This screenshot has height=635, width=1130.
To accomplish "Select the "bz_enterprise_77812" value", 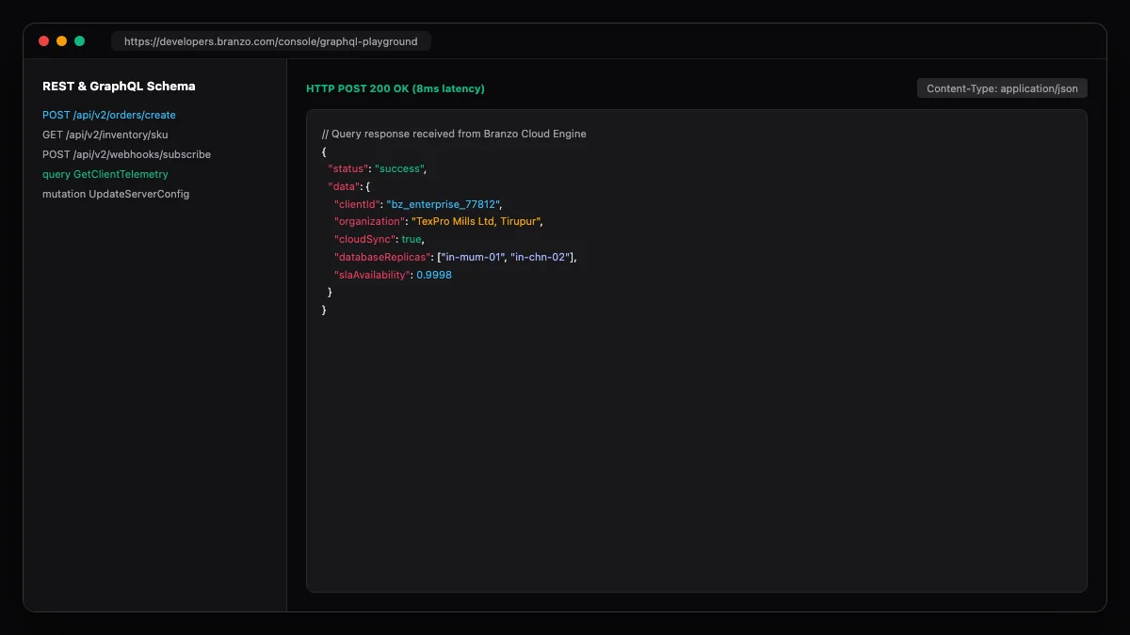I will pyautogui.click(x=443, y=204).
